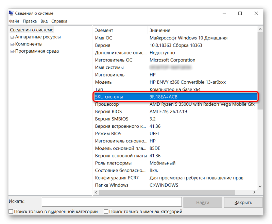Screen dimensions: 272x224
Task: Click the value Microsoft Corporation
Action: [x=172, y=60]
